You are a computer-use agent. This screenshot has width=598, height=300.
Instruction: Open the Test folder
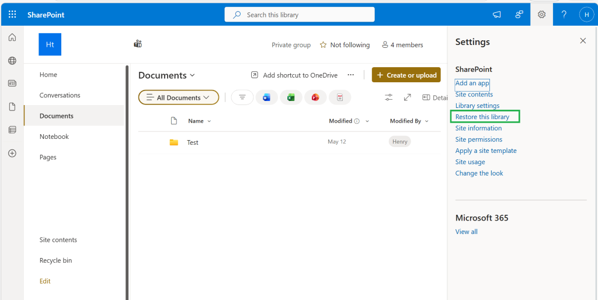(193, 142)
